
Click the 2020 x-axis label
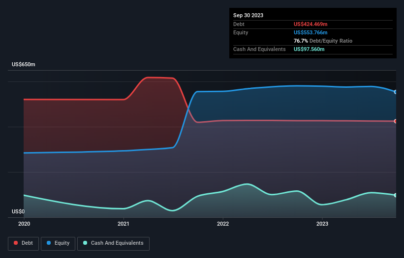[24, 224]
